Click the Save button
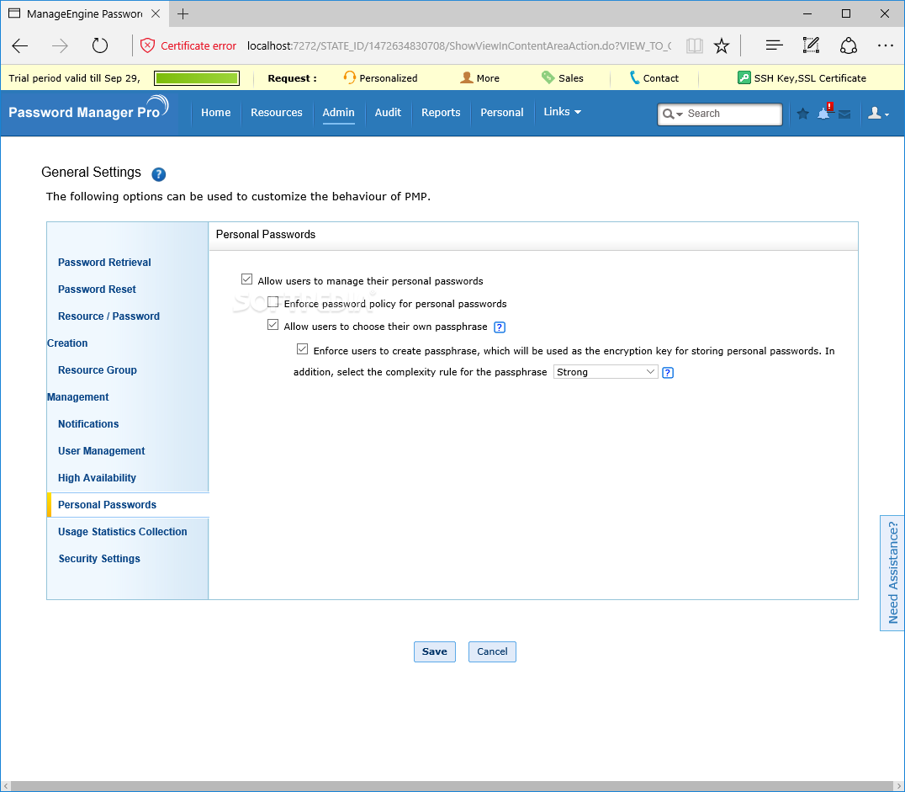The image size is (905, 792). click(x=435, y=651)
